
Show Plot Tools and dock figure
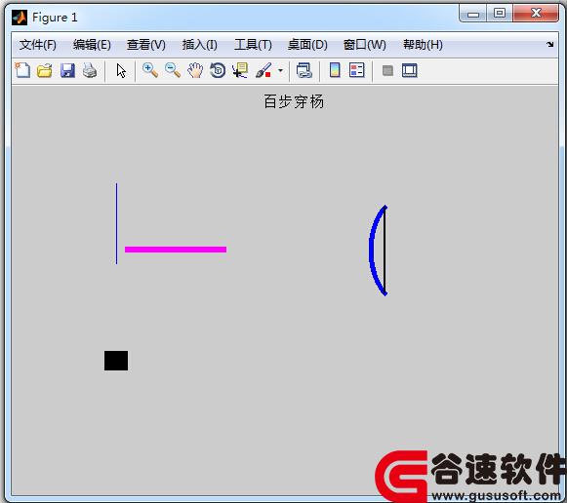(410, 70)
